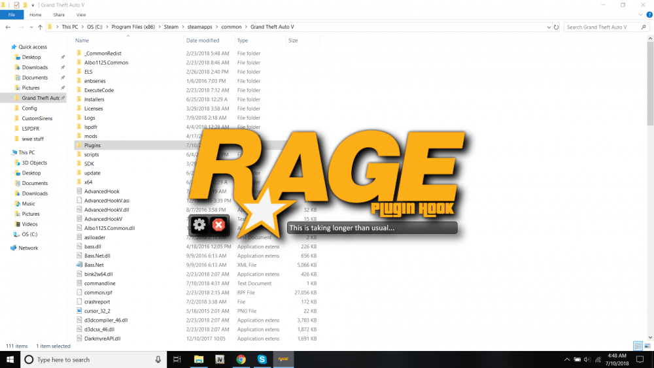
Task: Select the scripts folder
Action: click(x=92, y=155)
